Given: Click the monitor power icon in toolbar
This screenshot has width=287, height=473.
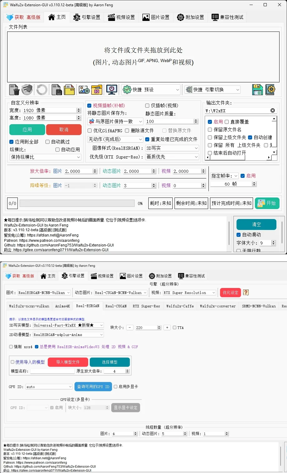Looking at the screenshot, I should point(112,90).
